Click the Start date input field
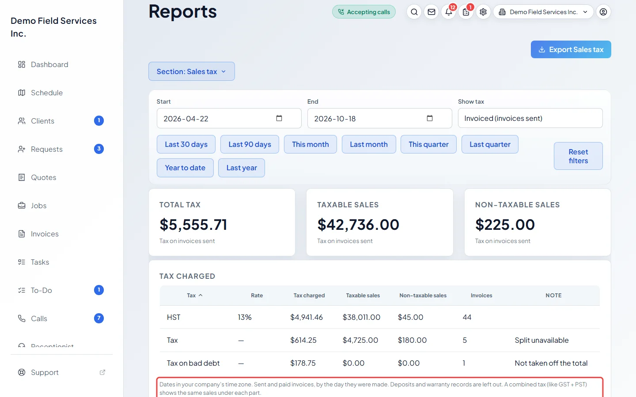The width and height of the screenshot is (636, 397). (x=229, y=118)
